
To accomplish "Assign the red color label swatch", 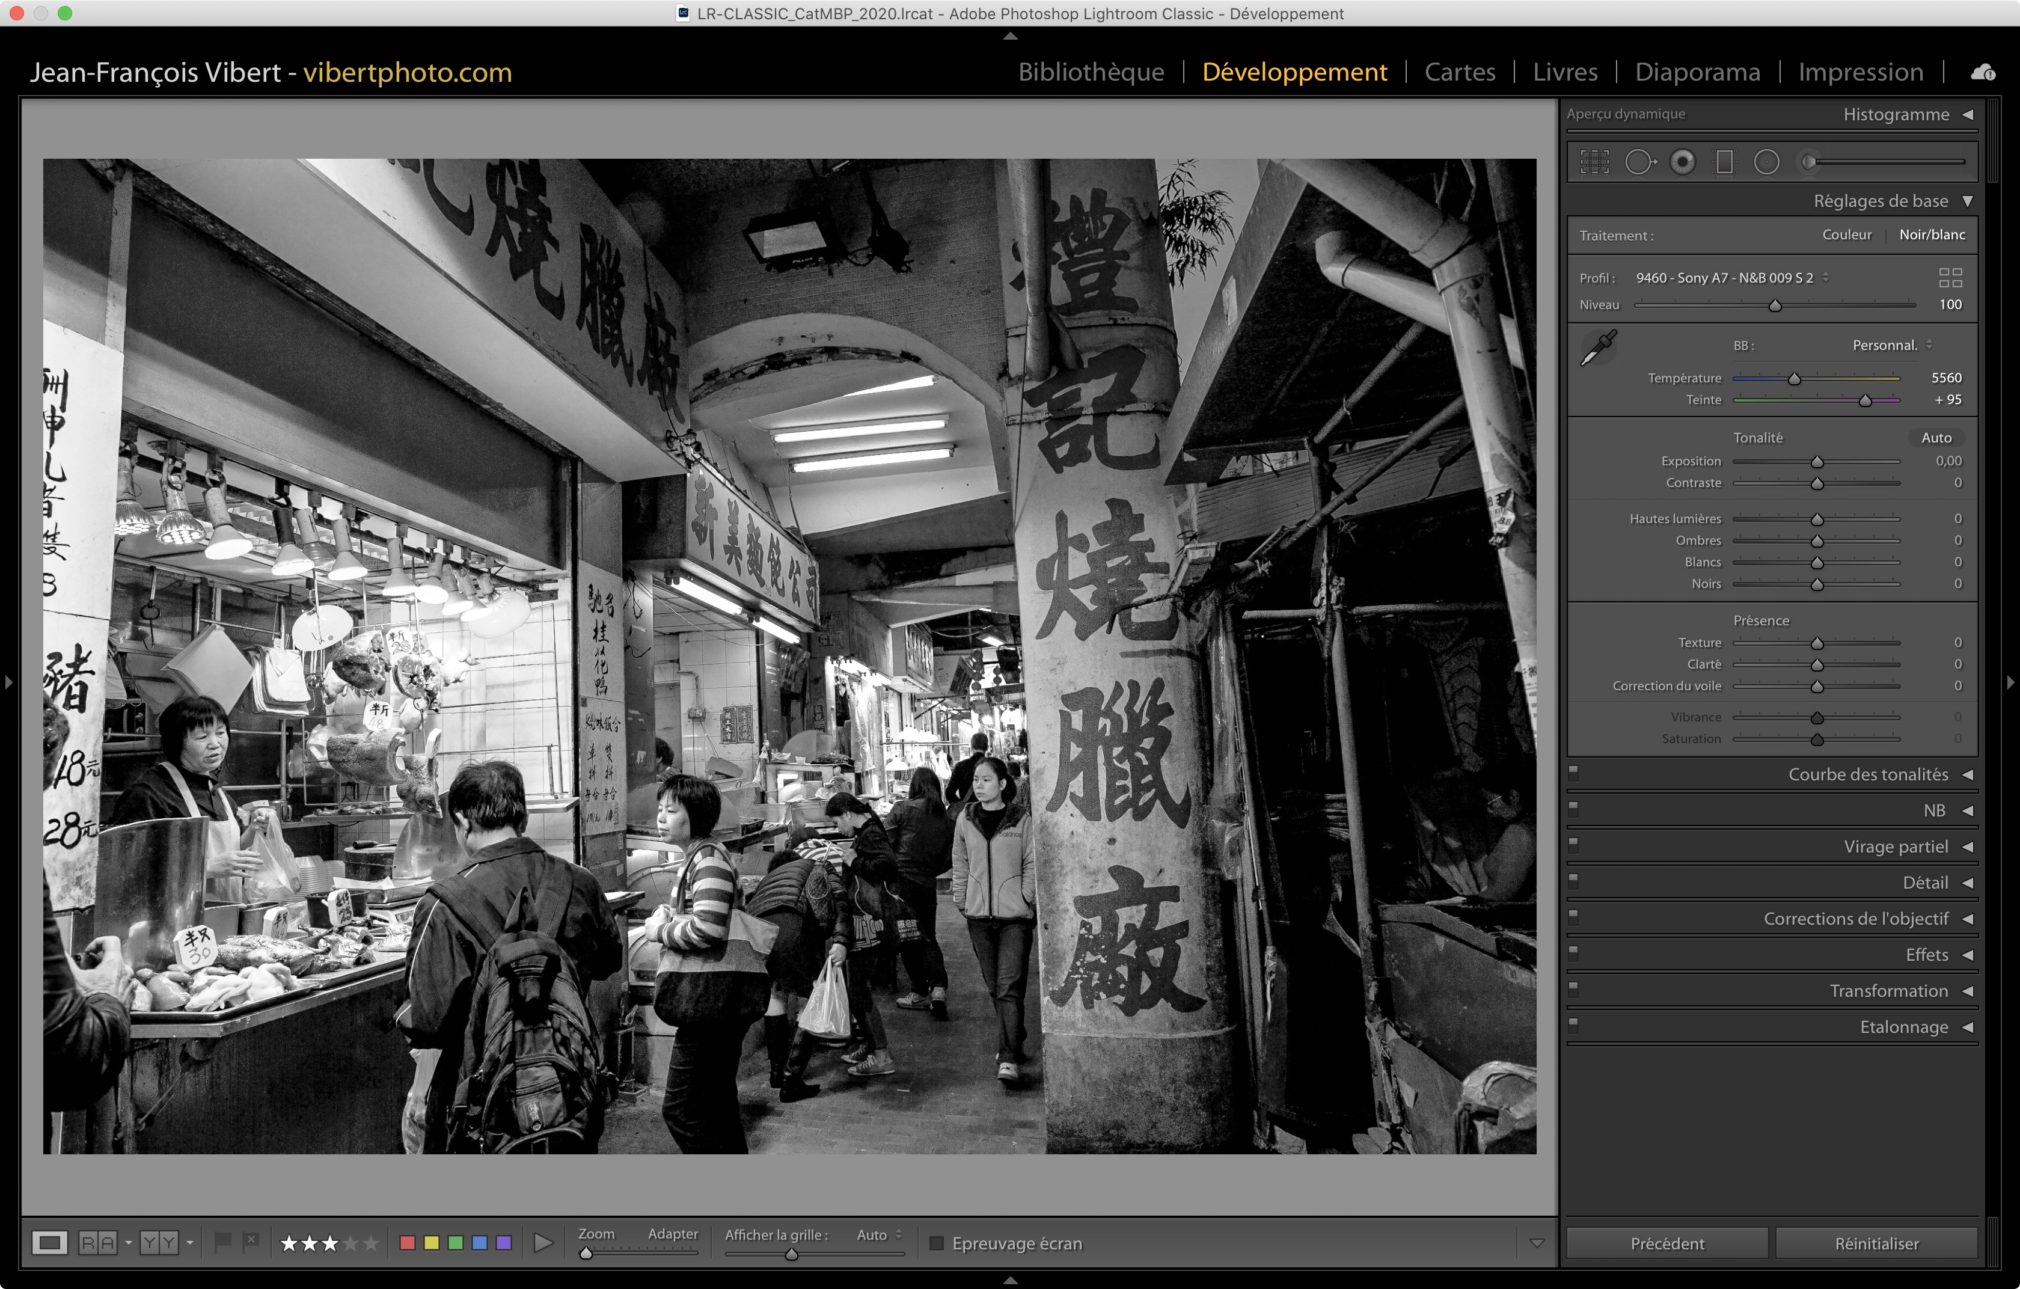I will [x=408, y=1242].
